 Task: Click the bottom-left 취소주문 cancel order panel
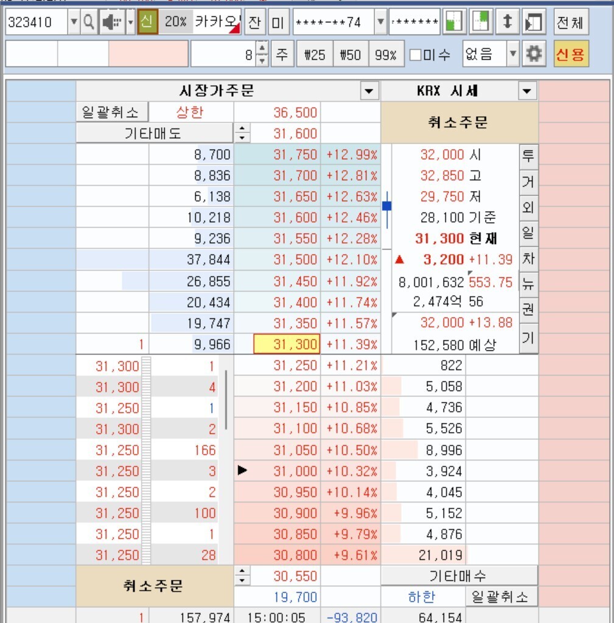pyautogui.click(x=155, y=586)
